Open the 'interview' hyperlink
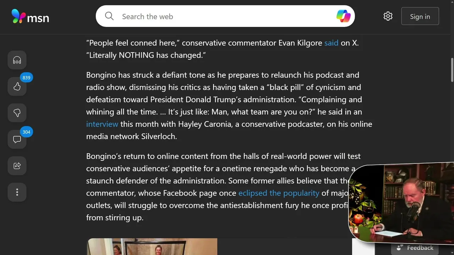454x255 pixels. click(x=102, y=124)
